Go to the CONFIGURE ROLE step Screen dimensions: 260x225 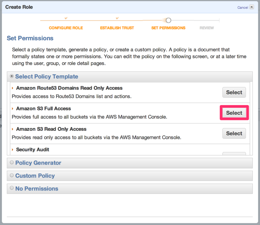point(66,28)
